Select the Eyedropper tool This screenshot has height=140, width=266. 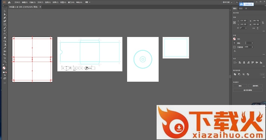5,48
